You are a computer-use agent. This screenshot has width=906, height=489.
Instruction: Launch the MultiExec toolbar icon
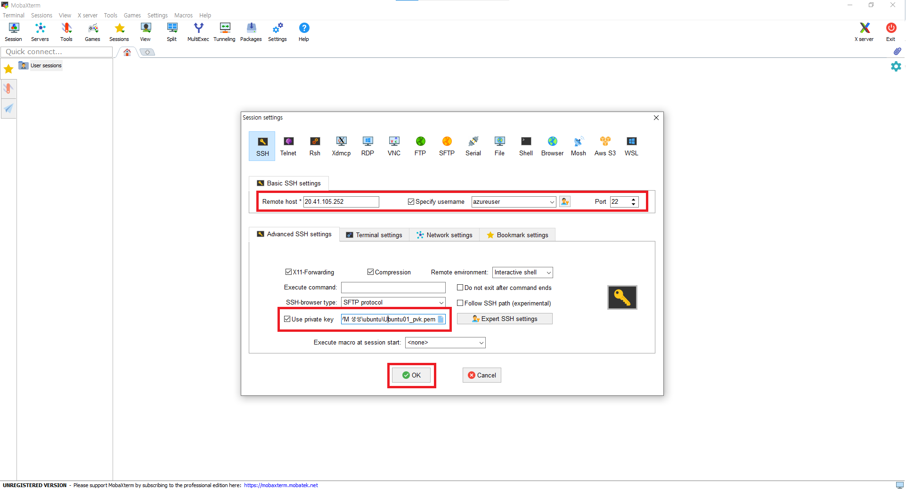[198, 32]
